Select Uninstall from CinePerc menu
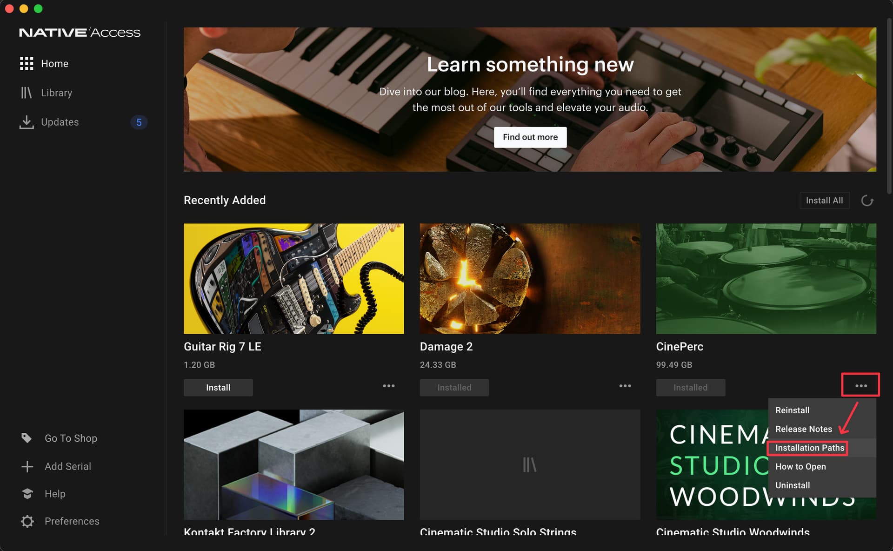The height and width of the screenshot is (551, 893). pyautogui.click(x=792, y=485)
